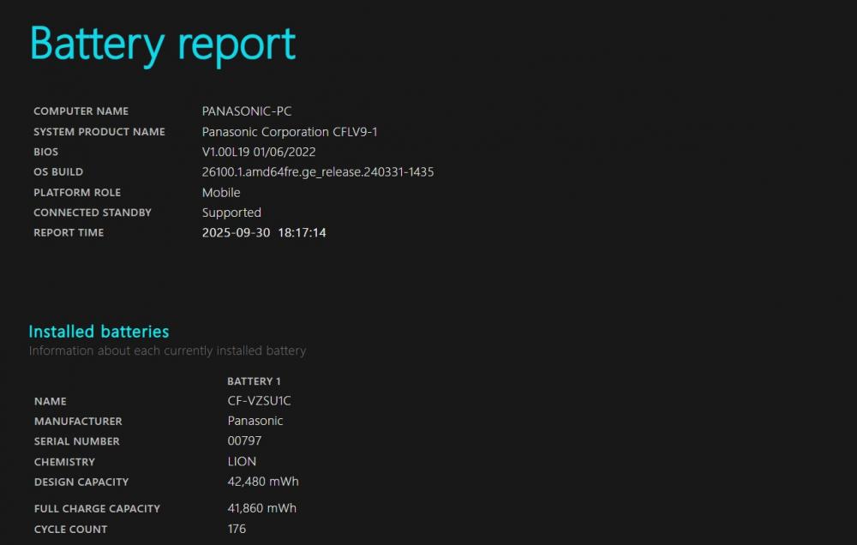Select the PLATFORM ROLE label
This screenshot has width=857, height=545.
(77, 193)
